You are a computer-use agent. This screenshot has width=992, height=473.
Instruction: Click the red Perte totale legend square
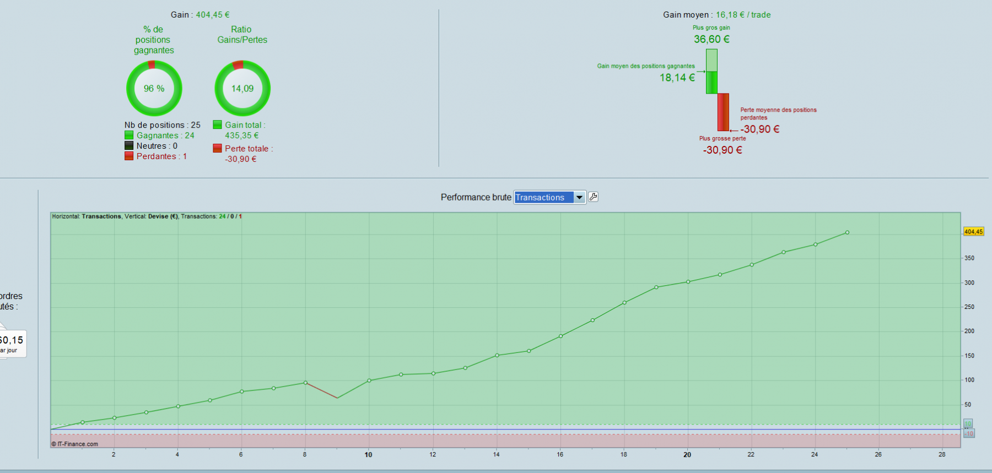[217, 148]
